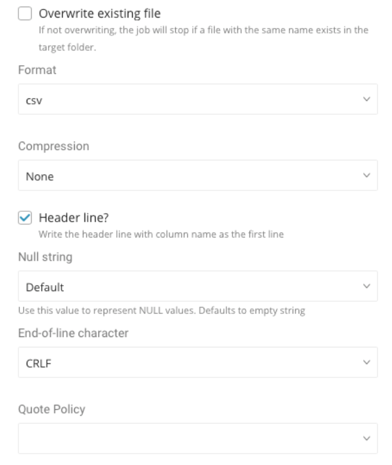The height and width of the screenshot is (465, 392).
Task: Open the End-of-line character dropdown showing CRLF
Action: [186, 362]
